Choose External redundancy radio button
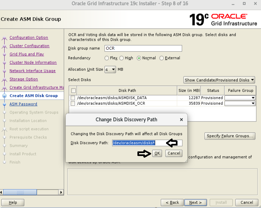This screenshot has height=208, width=261. pos(161,58)
